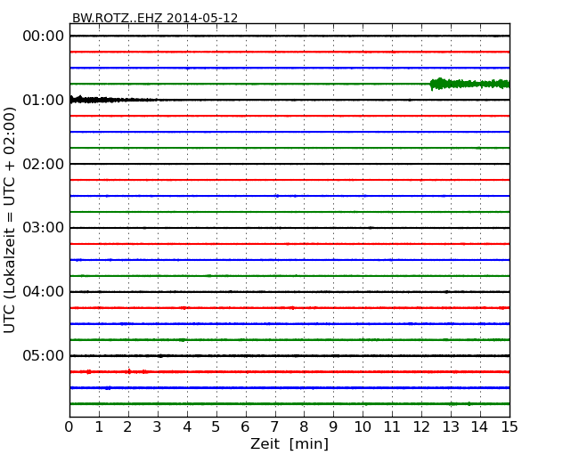The height and width of the screenshot is (463, 579).
Task: Select the 04:00 time label
Action: (44, 292)
